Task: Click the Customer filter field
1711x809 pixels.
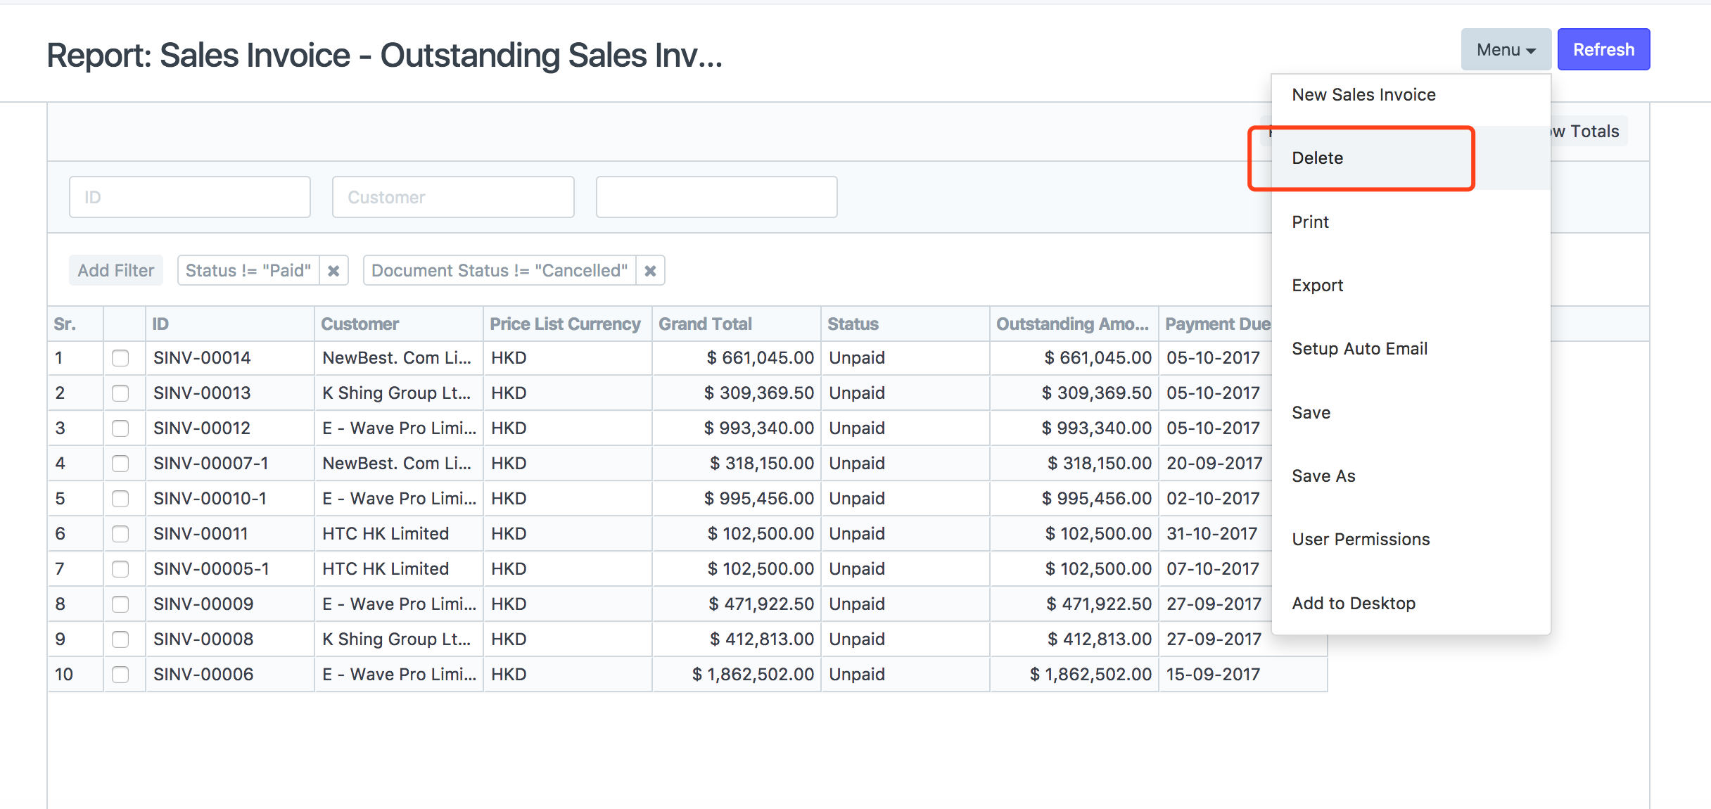Action: point(452,197)
